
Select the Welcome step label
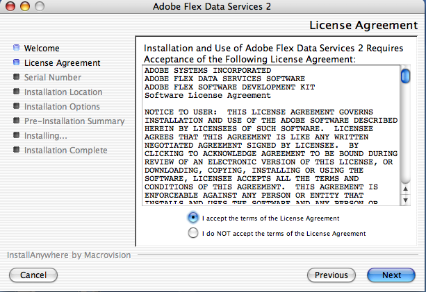click(x=42, y=49)
